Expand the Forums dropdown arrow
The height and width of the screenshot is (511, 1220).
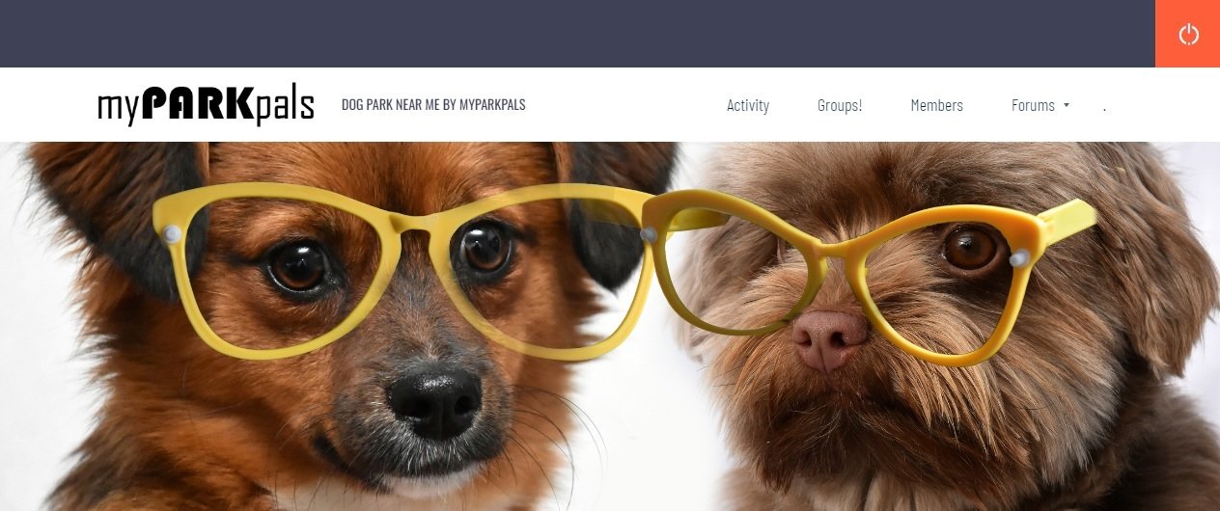tap(1067, 105)
